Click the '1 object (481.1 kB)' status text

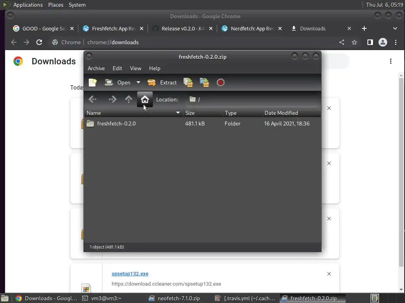click(107, 247)
